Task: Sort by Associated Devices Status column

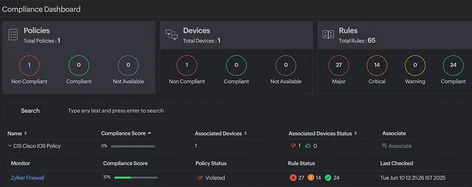Action: (322, 134)
